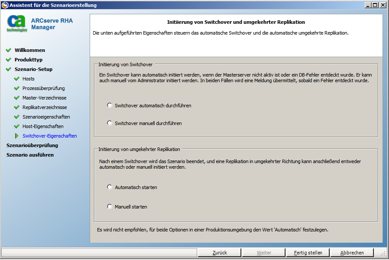This screenshot has height=260, width=389.
Task: Maximize the Assistent für die Szenarioerstellung window
Action: tap(375, 5)
